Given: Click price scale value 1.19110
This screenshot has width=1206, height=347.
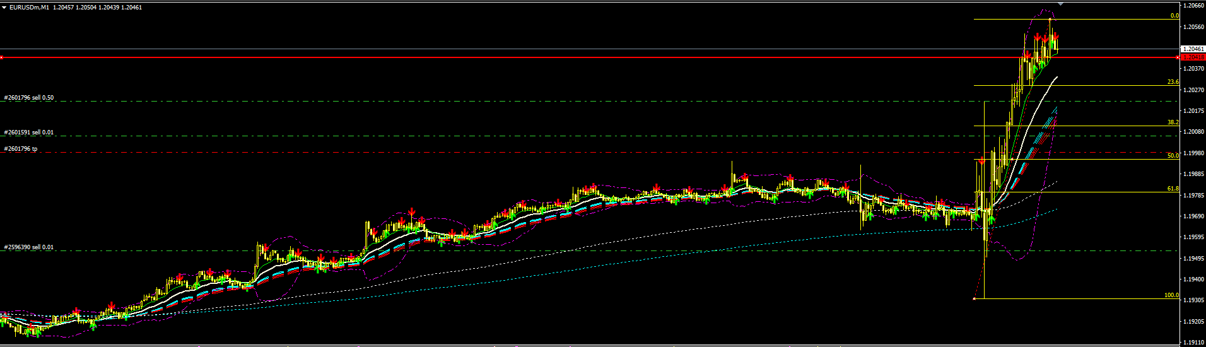Looking at the screenshot, I should pyautogui.click(x=1193, y=342).
